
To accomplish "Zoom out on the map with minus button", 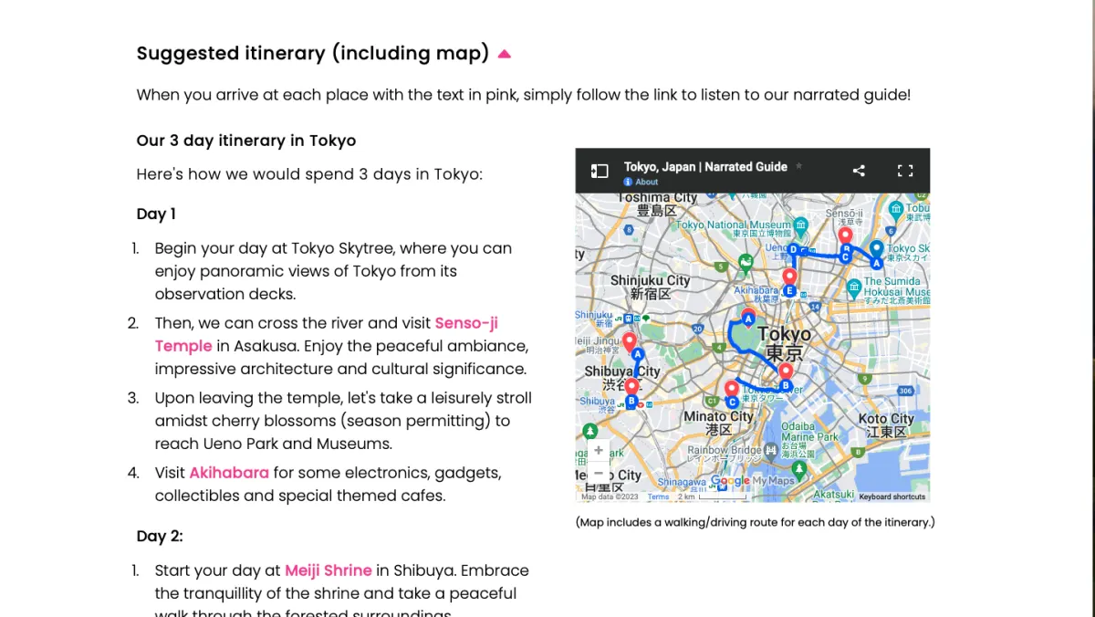I will click(598, 473).
